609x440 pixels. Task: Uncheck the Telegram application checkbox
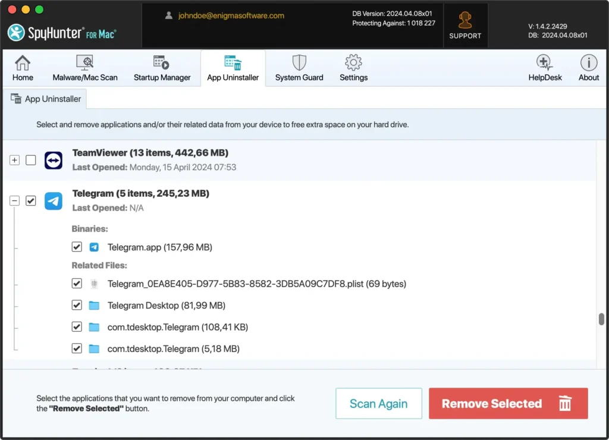tap(31, 201)
